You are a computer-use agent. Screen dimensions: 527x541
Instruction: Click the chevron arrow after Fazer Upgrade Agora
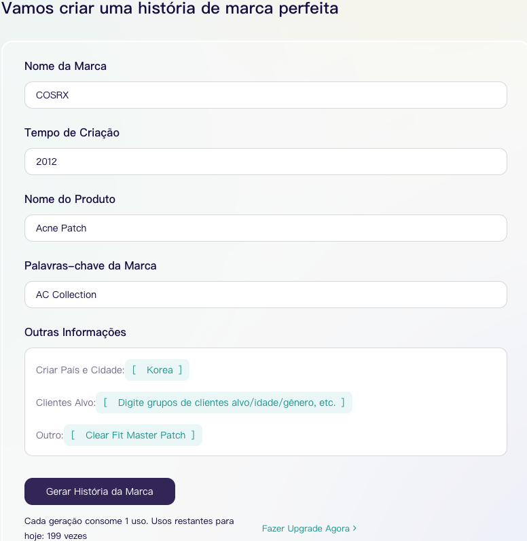pos(355,528)
